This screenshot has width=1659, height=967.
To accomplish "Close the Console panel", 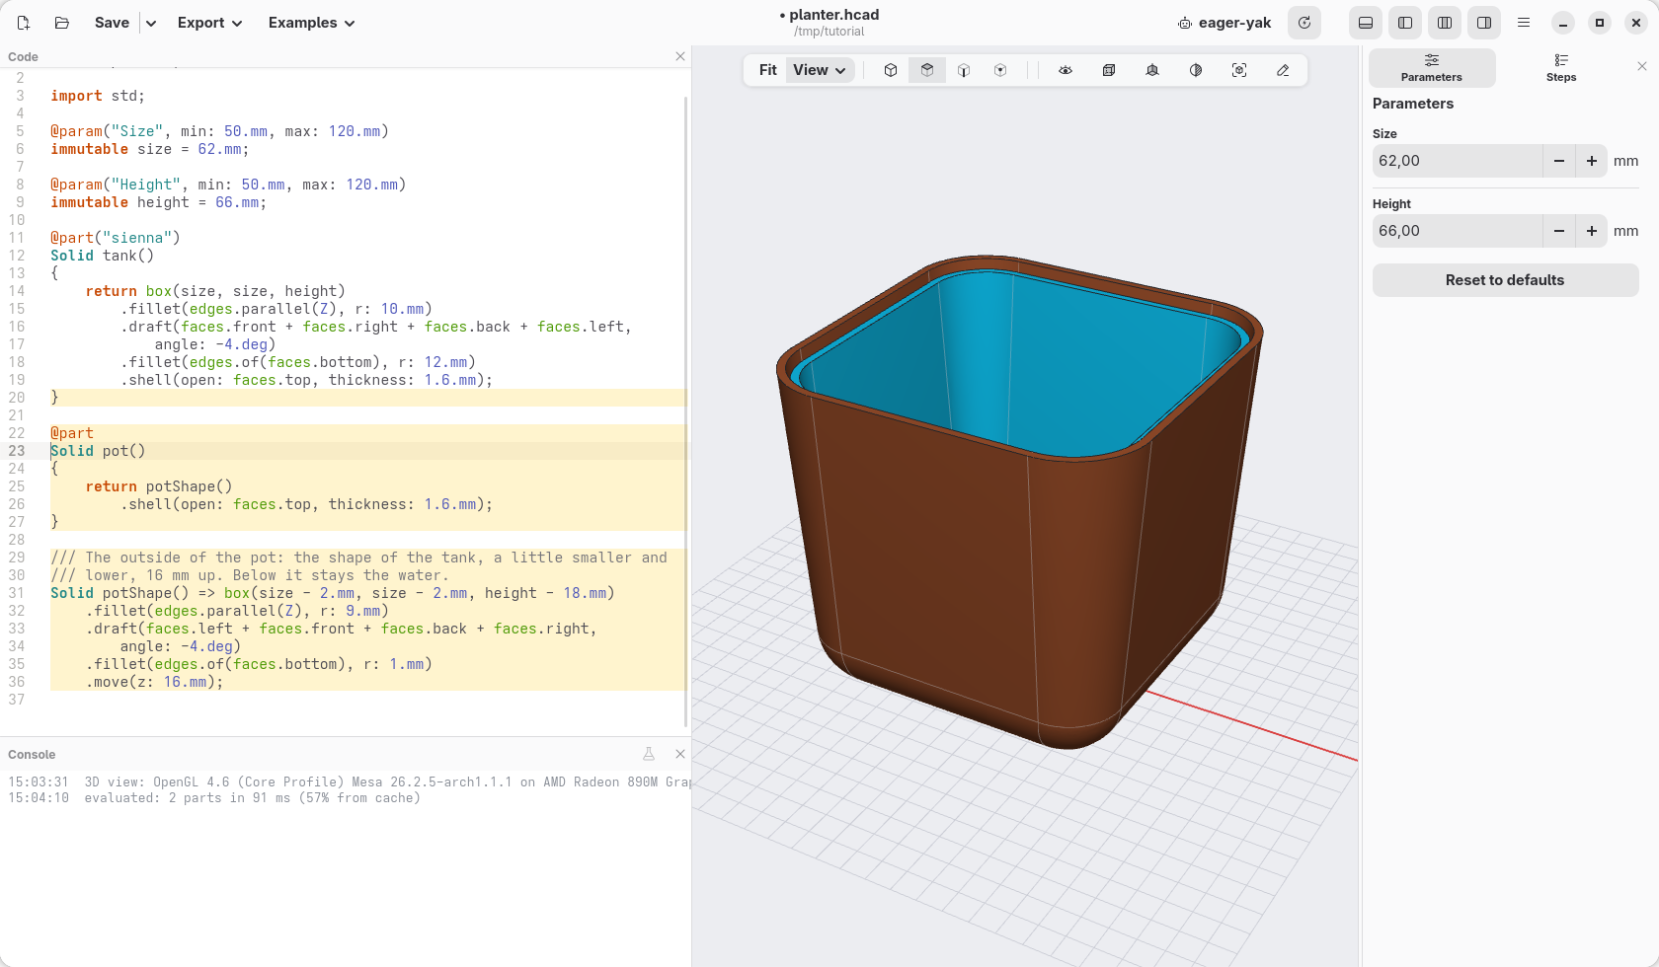I will [x=680, y=754].
